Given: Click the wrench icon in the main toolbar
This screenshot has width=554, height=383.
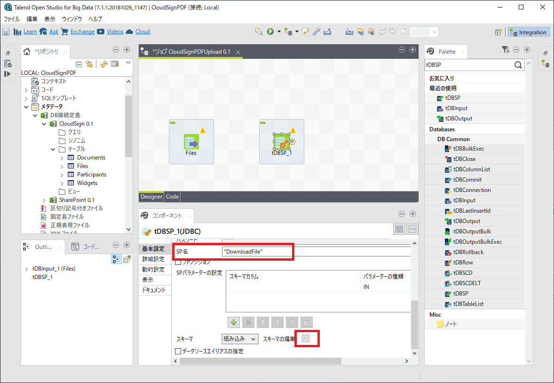Looking at the screenshot, I should (x=316, y=32).
